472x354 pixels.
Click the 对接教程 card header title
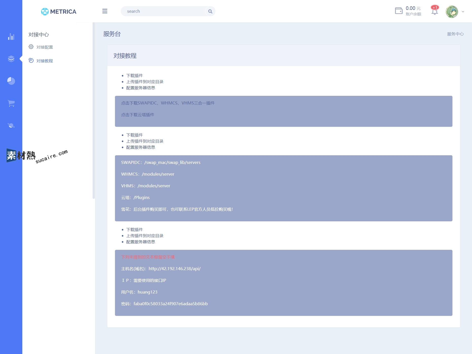125,56
